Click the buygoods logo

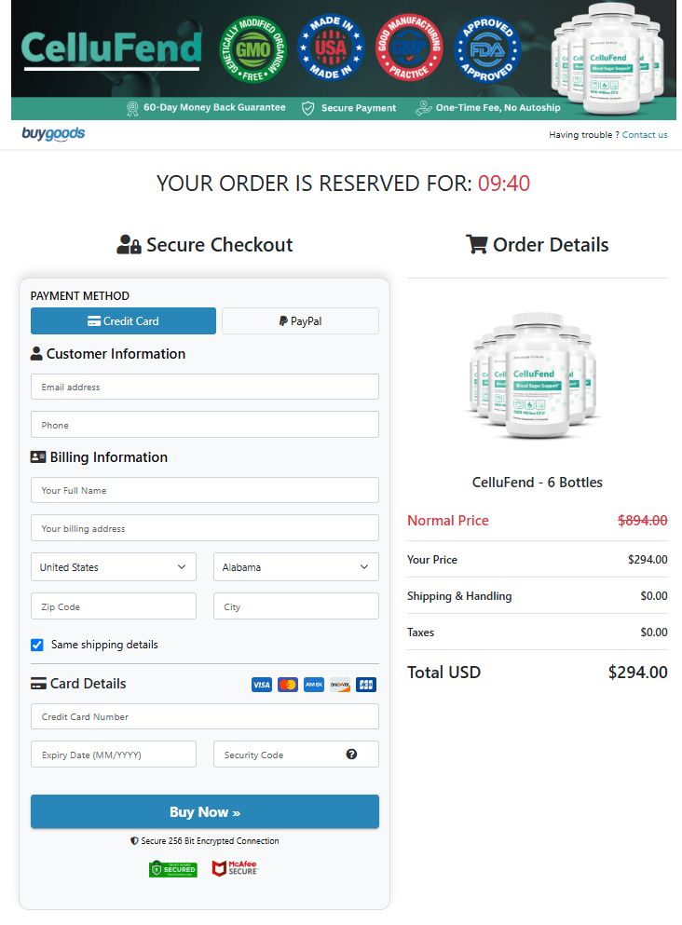(x=52, y=134)
